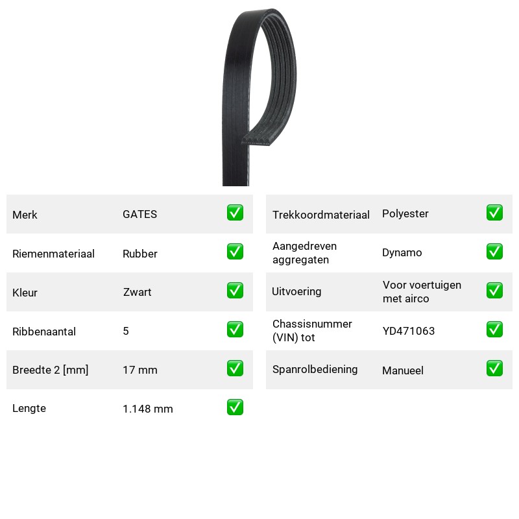Select the Manueel value text

pyautogui.click(x=402, y=370)
